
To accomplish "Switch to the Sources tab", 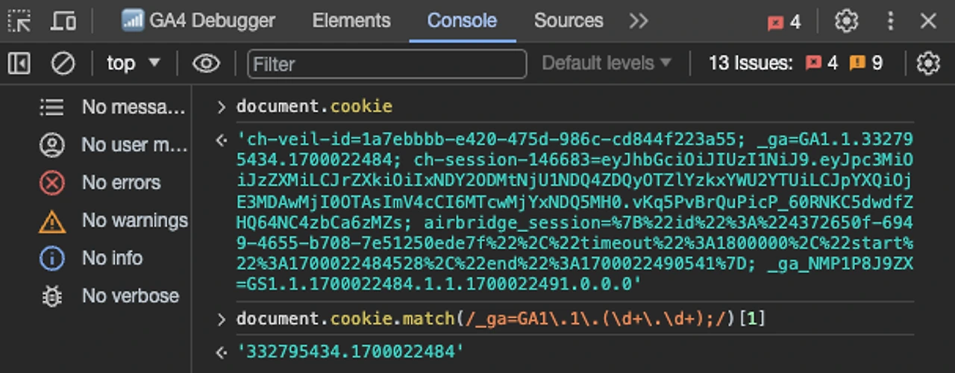I will coord(568,21).
